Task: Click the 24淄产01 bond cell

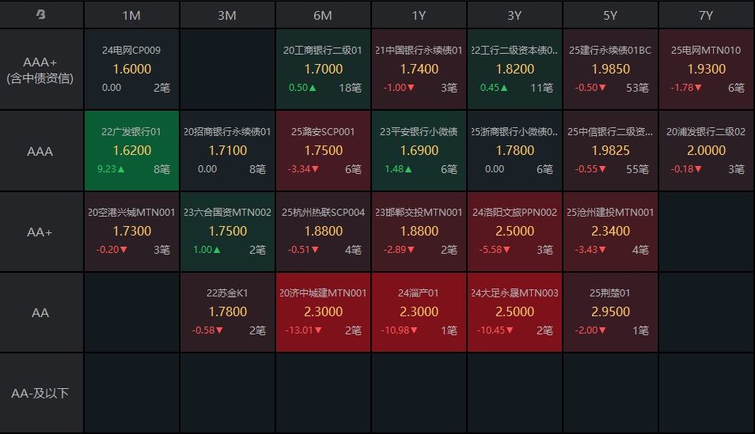Action: (x=419, y=312)
